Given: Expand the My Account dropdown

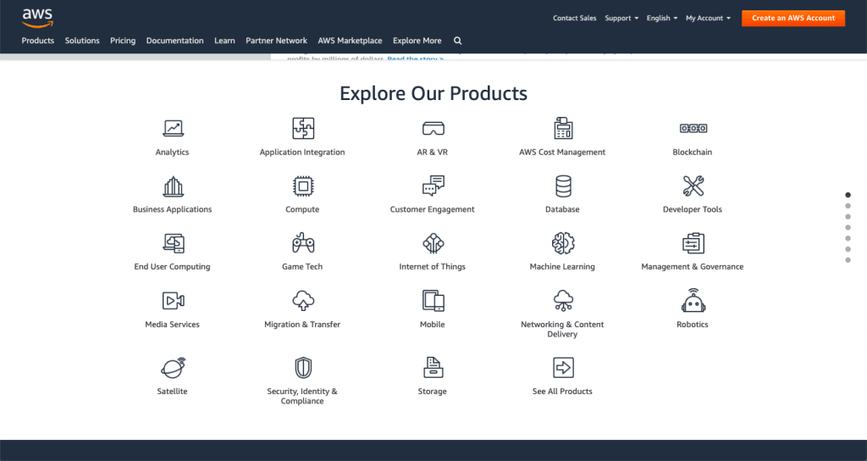Looking at the screenshot, I should (x=708, y=19).
